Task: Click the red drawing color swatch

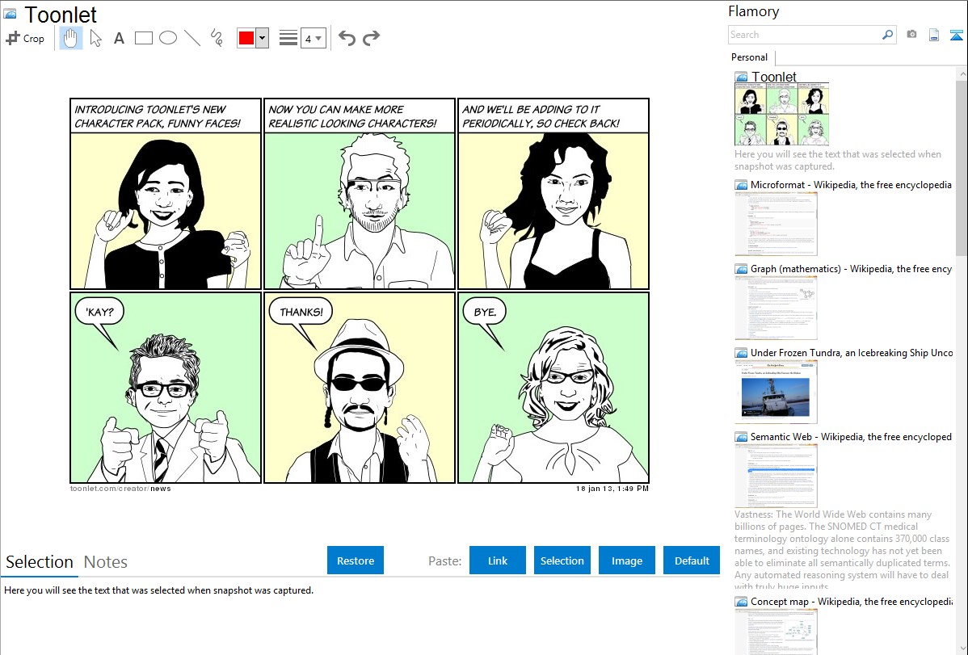Action: pos(246,38)
